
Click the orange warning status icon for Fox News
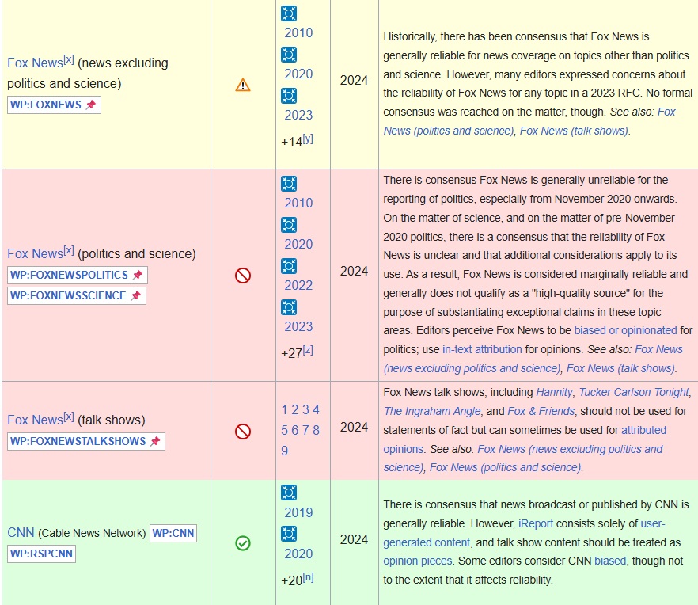click(243, 85)
